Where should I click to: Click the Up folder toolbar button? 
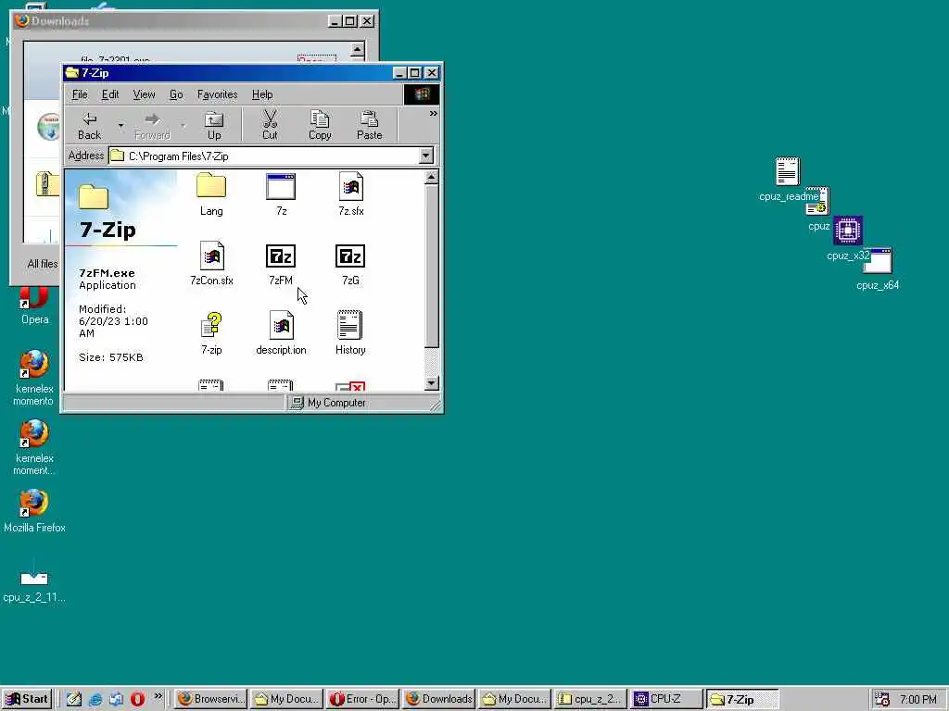click(214, 126)
